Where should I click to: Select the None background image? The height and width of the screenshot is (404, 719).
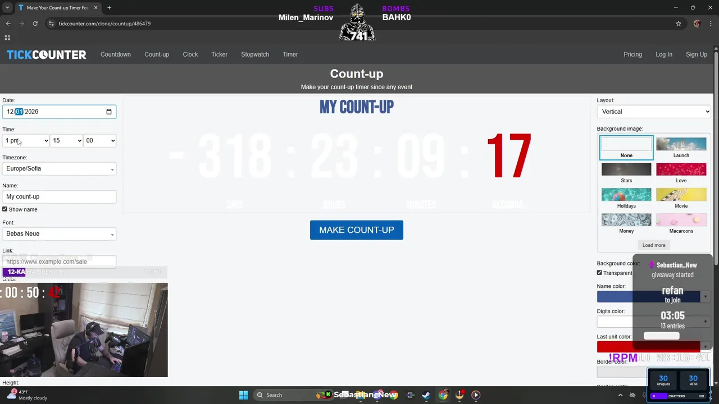(x=626, y=148)
